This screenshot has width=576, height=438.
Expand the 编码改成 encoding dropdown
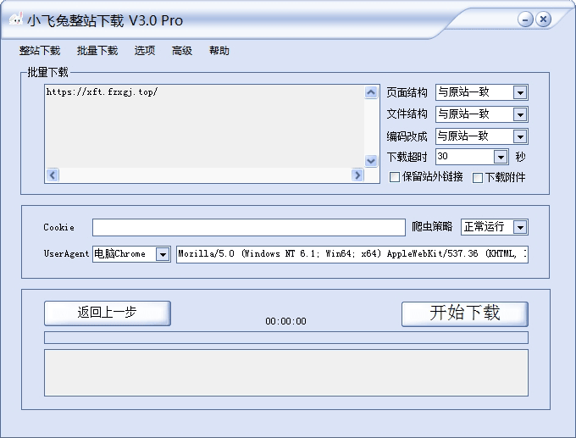coord(520,136)
